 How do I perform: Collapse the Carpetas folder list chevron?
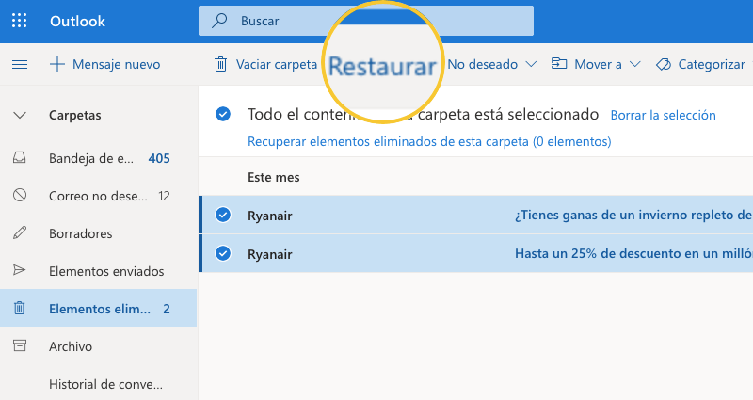pyautogui.click(x=20, y=115)
